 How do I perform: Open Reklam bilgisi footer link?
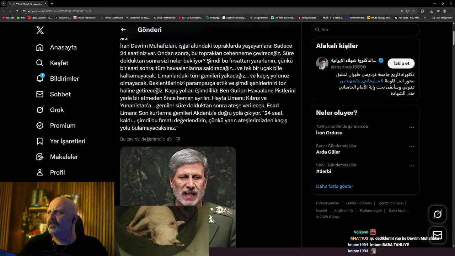pyautogui.click(x=371, y=210)
